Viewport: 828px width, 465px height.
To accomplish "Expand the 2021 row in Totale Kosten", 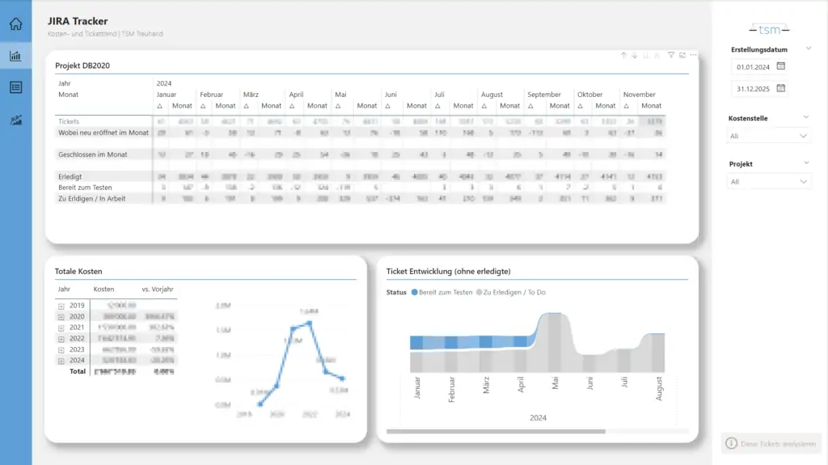I will (x=61, y=328).
